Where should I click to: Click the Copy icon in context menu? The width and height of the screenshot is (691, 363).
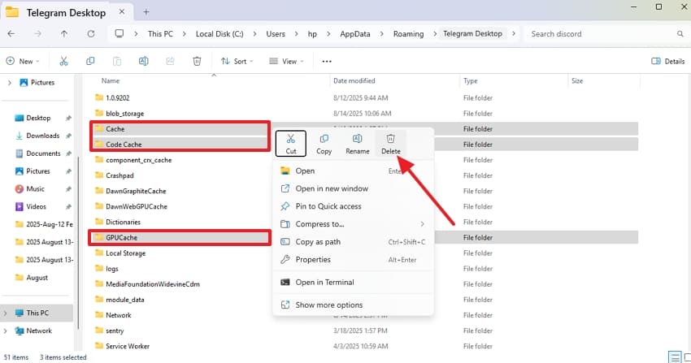(x=324, y=139)
